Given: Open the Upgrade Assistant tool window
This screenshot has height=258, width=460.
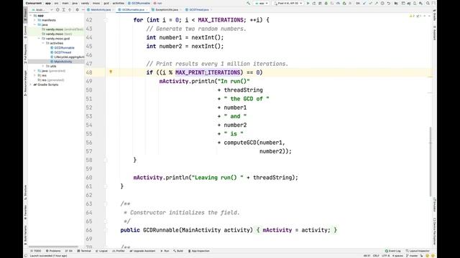Looking at the screenshot, I should pos(142,251).
